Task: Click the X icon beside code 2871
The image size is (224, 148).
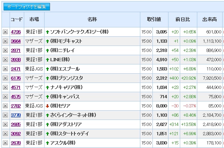Action: pyautogui.click(x=5, y=51)
